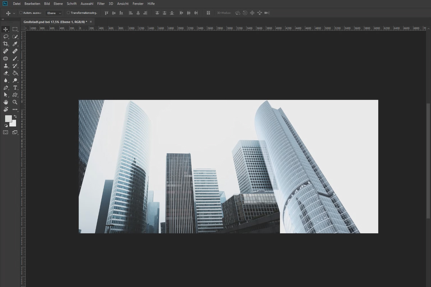The image size is (431, 287).
Task: Align horizontal centers in options bar
Action: (138, 13)
